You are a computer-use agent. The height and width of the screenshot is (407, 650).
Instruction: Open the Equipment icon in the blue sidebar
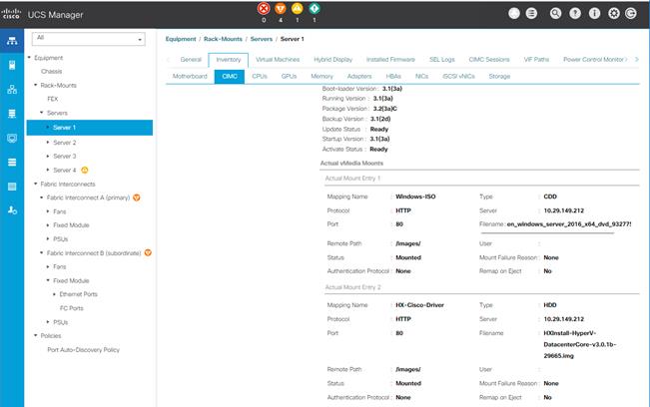(12, 41)
